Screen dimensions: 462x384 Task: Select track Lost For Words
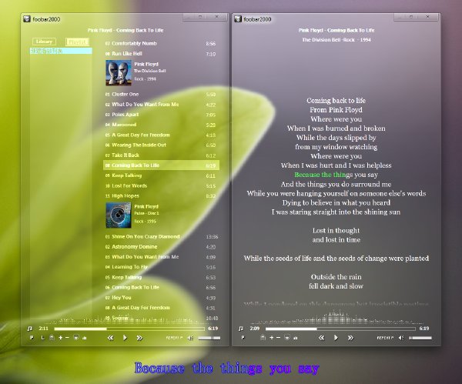(161, 185)
